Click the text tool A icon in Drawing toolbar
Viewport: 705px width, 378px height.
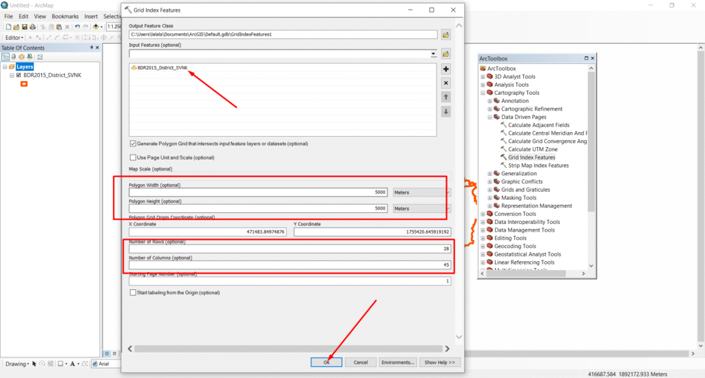tap(72, 364)
